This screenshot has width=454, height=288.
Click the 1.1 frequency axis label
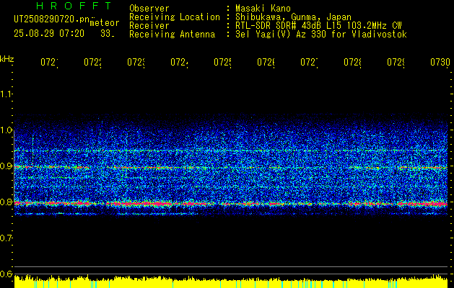[6, 94]
